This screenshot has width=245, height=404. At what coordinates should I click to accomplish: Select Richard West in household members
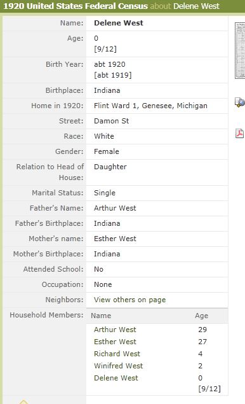(117, 354)
